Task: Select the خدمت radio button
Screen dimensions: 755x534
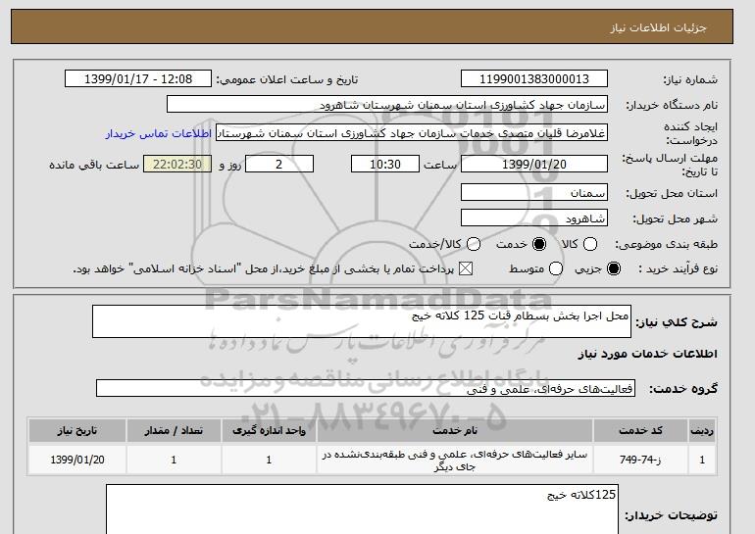Action: coord(539,244)
